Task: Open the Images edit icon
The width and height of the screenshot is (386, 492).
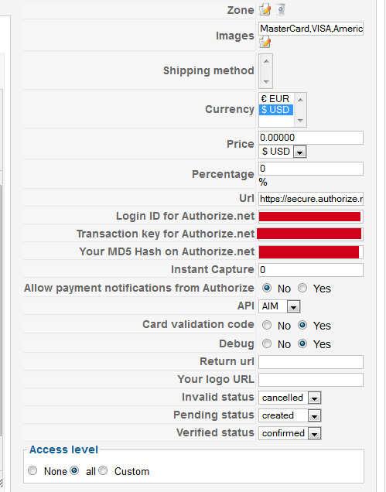Action: pos(265,42)
